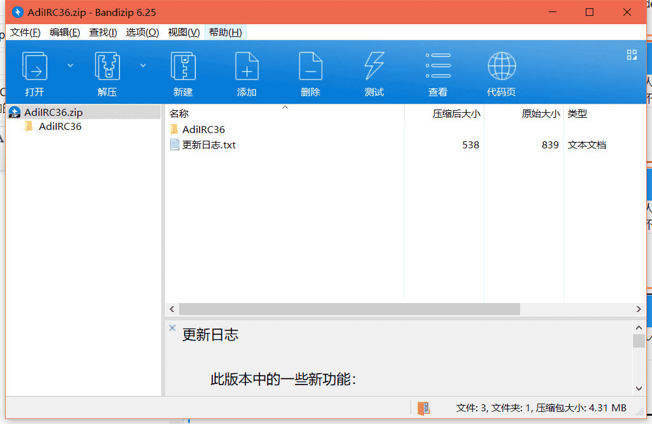652x424 pixels.
Task: Select 更新日志.txt in file list
Action: click(209, 145)
